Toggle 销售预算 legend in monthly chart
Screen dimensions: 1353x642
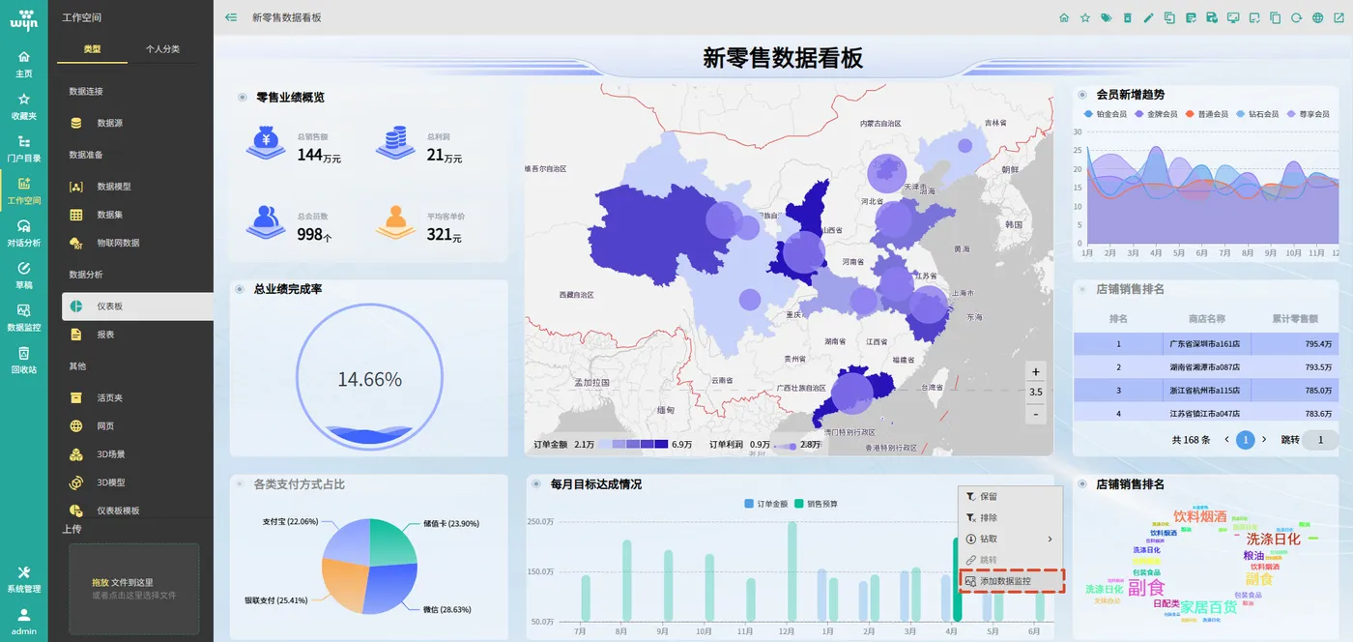pos(816,504)
